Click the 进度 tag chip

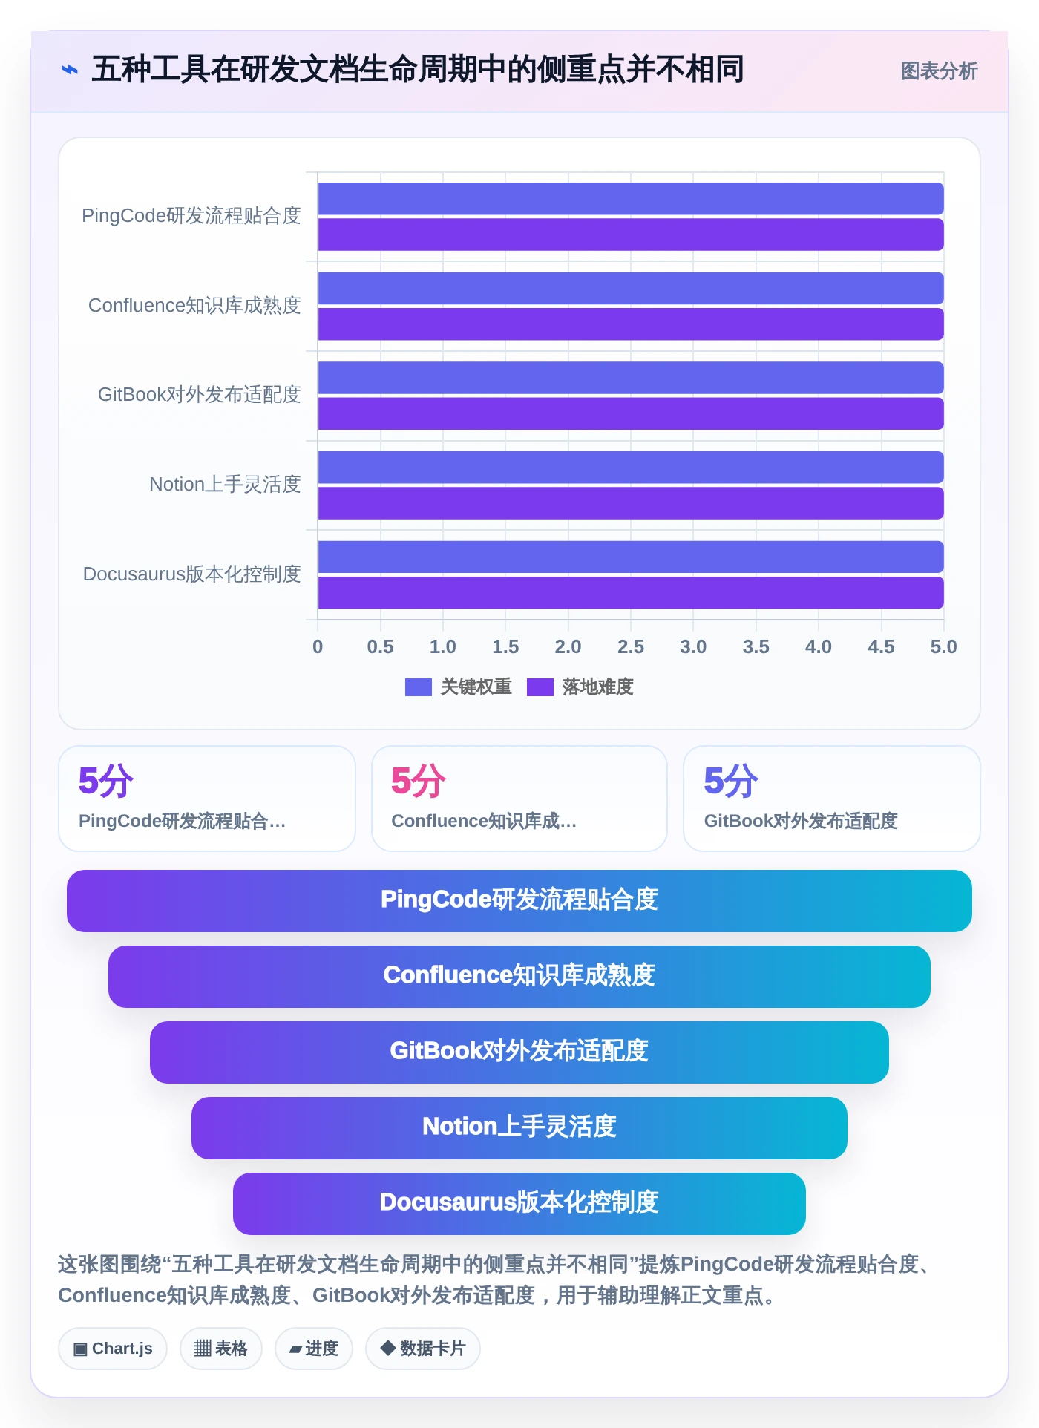pos(314,1349)
